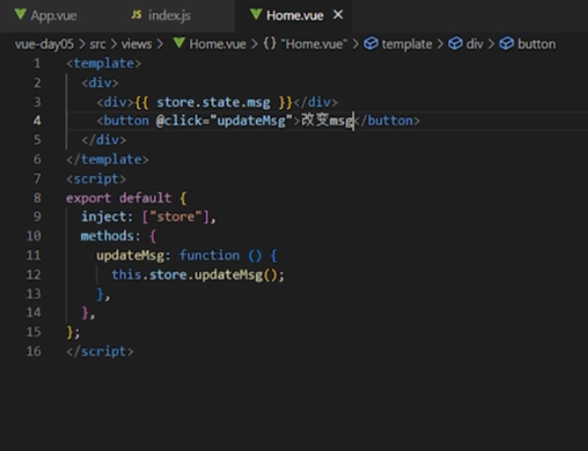The height and width of the screenshot is (451, 588).
Task: Click line number 8 in gutter
Action: 38,198
